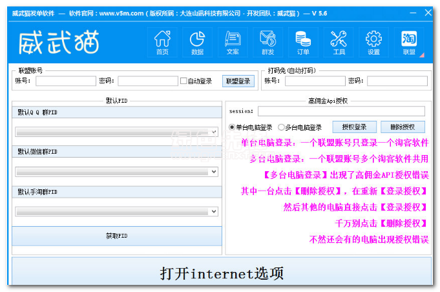Minimize the 威武猫 window
Screen dimensions: 440x292
413,13
